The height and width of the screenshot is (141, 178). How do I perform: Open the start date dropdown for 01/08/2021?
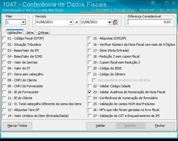(71, 22)
